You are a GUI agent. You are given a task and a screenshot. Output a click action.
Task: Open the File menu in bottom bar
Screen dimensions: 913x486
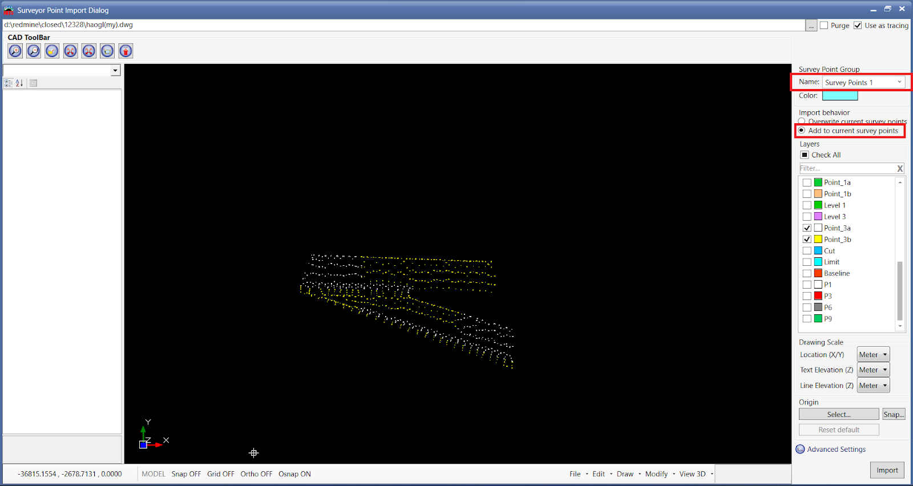coord(575,474)
